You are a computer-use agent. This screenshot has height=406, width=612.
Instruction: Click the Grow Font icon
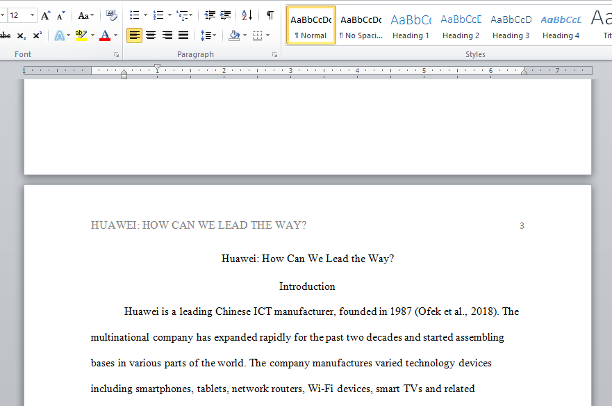pos(46,15)
